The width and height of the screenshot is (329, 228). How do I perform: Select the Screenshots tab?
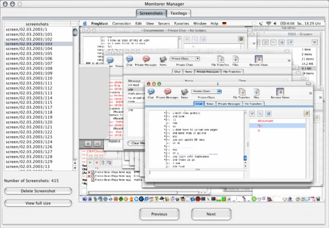point(151,13)
